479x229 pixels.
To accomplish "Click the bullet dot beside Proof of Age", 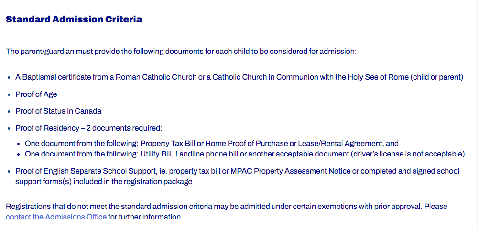I will click(x=9, y=95).
